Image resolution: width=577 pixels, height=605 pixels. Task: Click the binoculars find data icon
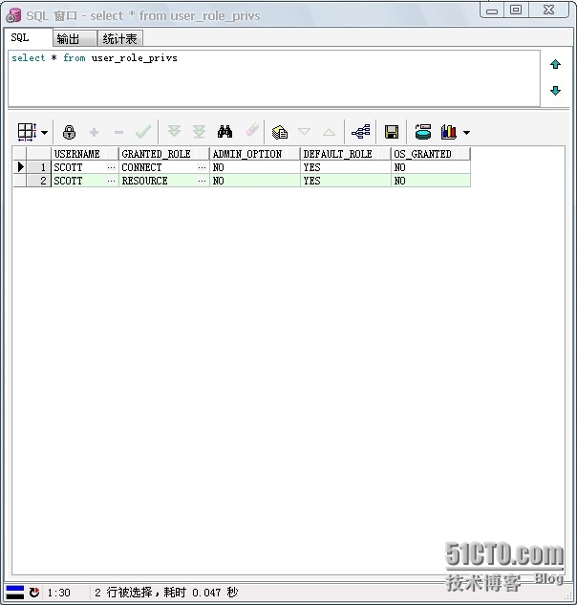pos(224,132)
